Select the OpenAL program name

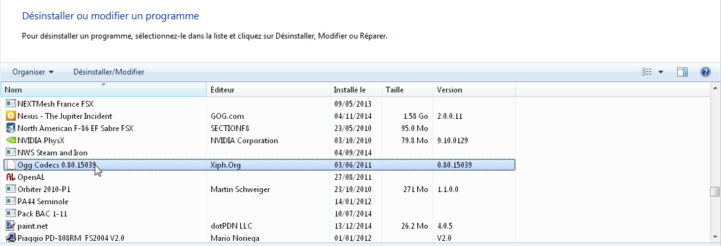point(32,177)
